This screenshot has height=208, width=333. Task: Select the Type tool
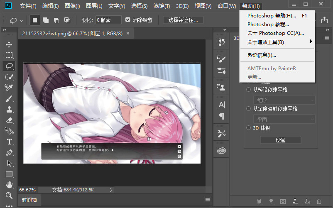pos(9,142)
